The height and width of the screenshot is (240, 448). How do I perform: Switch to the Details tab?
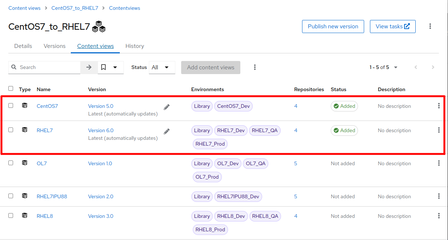pos(23,46)
